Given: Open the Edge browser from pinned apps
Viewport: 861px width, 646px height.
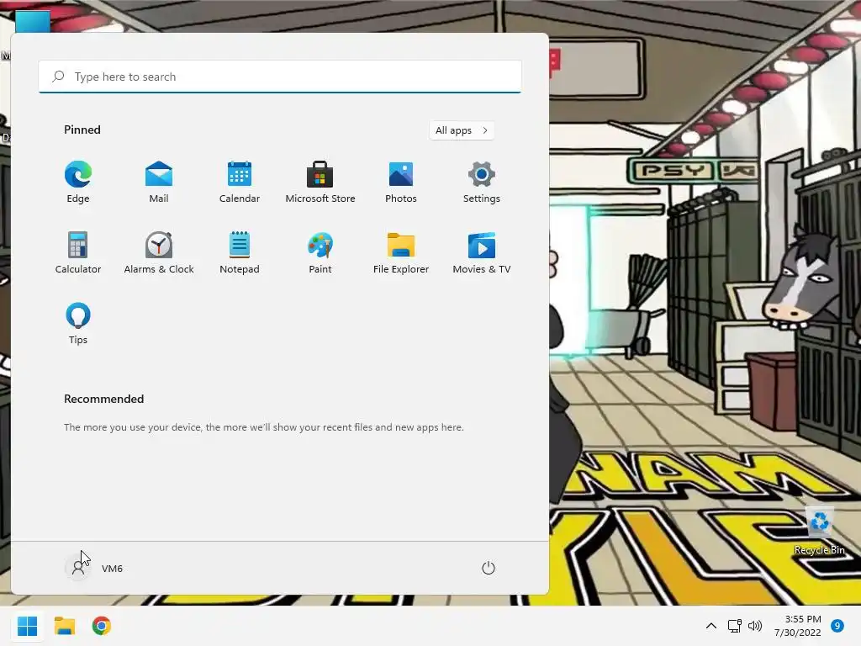Looking at the screenshot, I should click(x=78, y=183).
